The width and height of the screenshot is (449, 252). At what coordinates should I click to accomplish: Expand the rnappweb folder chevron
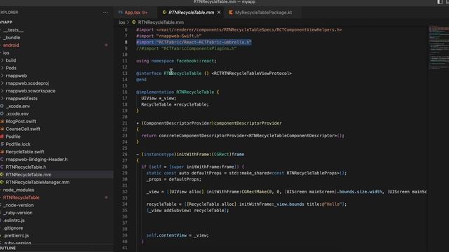[x=2, y=76]
